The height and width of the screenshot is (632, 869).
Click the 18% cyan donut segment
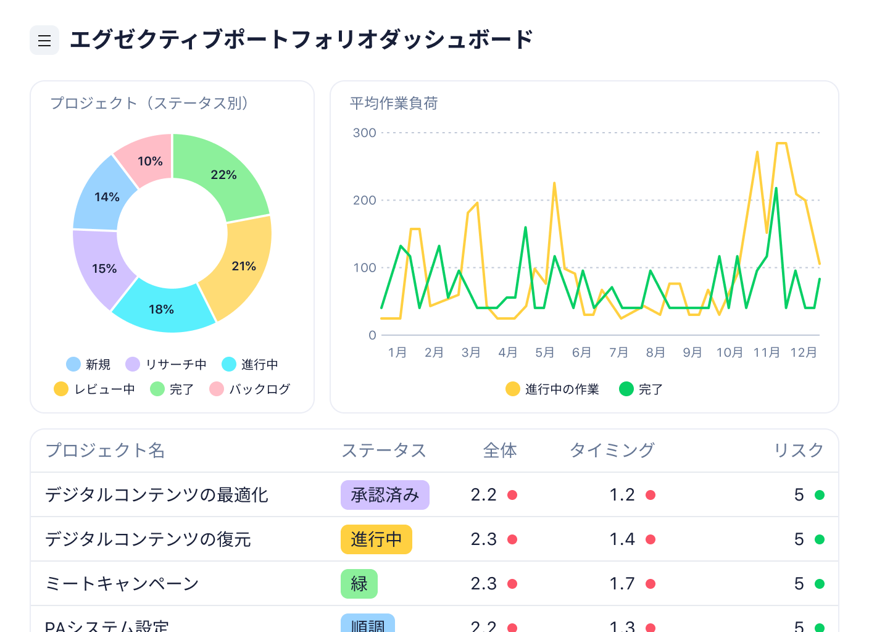(x=161, y=309)
